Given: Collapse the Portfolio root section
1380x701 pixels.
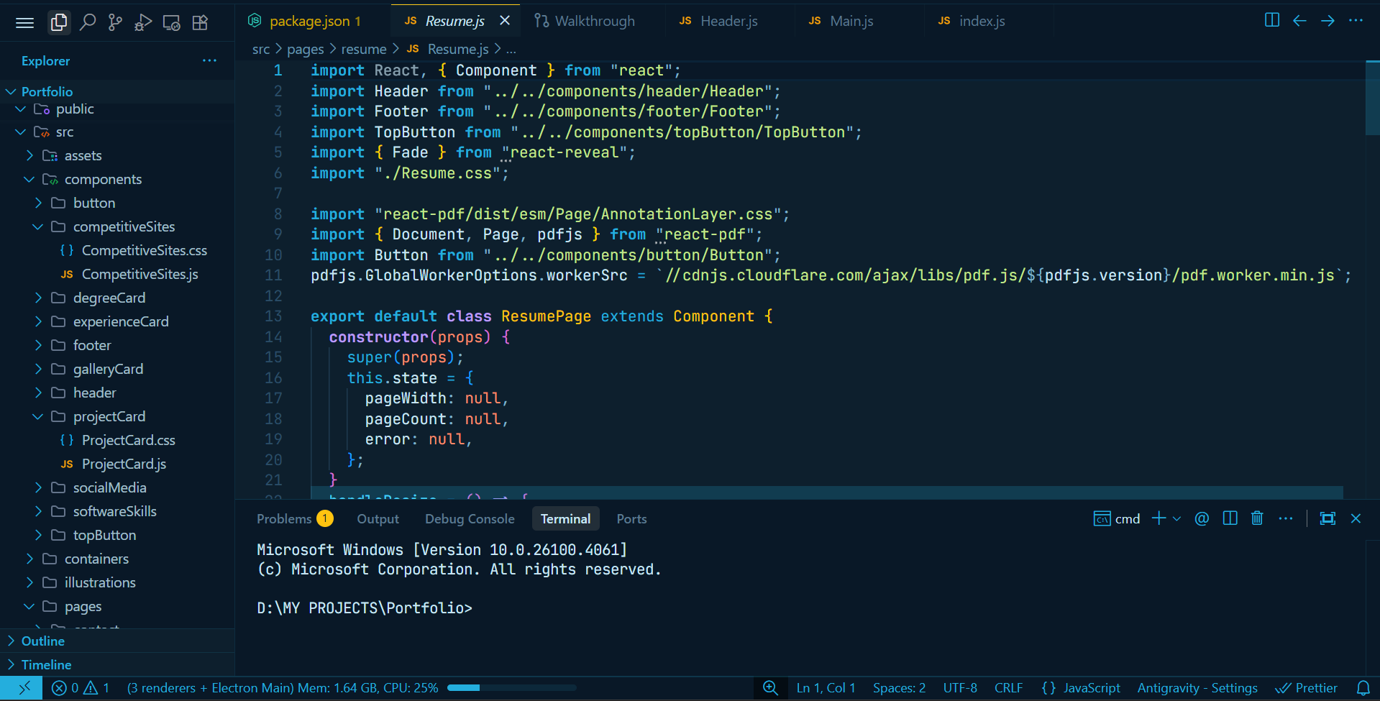Looking at the screenshot, I should pyautogui.click(x=117, y=91).
